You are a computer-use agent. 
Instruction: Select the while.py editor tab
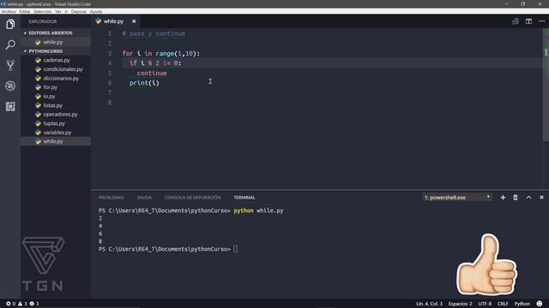tap(113, 21)
